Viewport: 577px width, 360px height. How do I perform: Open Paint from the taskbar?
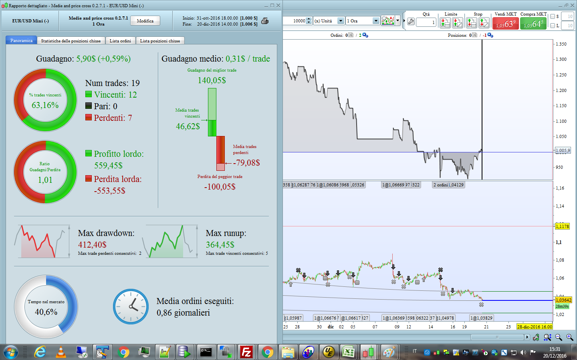[x=389, y=352]
